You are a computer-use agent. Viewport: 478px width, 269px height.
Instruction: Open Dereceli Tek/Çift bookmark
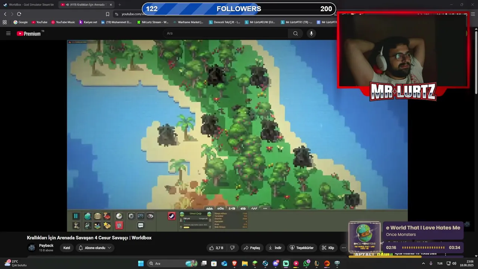(x=224, y=22)
